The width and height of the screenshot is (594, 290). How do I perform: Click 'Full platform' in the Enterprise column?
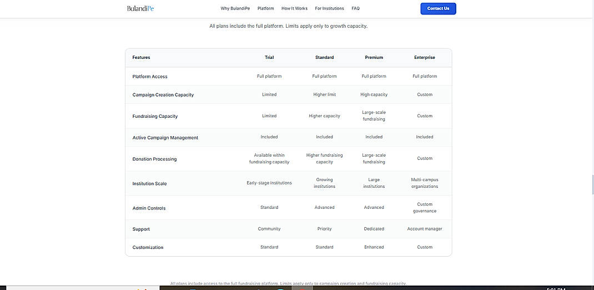(425, 76)
